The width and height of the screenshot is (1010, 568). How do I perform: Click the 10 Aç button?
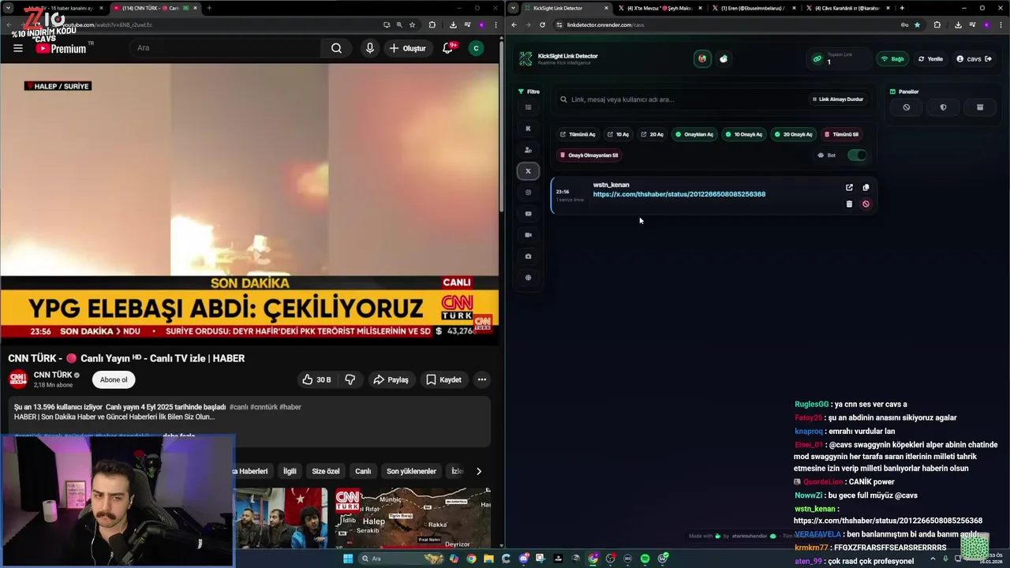[618, 134]
